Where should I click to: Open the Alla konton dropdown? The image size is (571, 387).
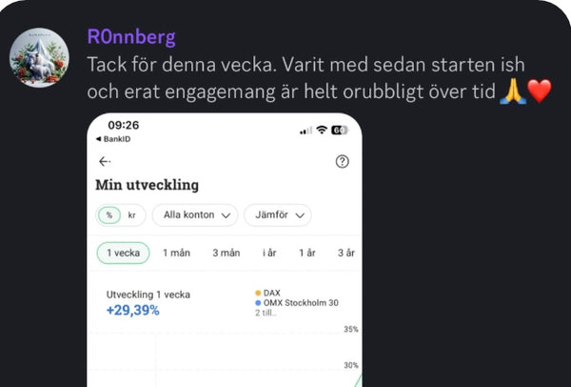(x=194, y=215)
